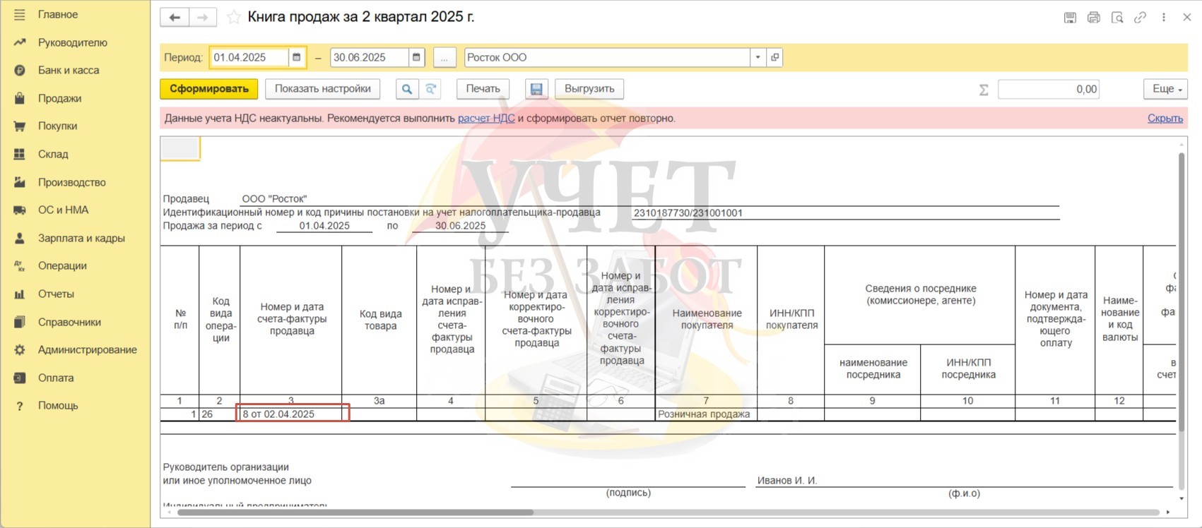The image size is (1202, 528).
Task: Click the sigma sum icon
Action: [983, 90]
